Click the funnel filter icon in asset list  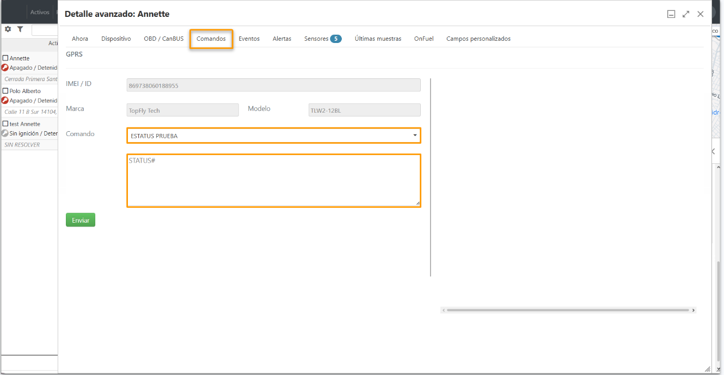pyautogui.click(x=20, y=29)
